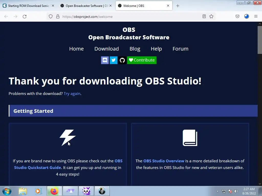The image size is (262, 196).
Task: Open the Download nav link
Action: click(107, 49)
